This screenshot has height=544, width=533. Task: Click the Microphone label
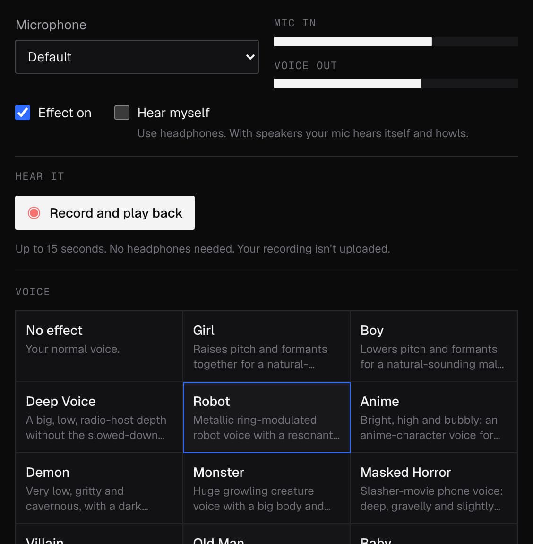[51, 25]
